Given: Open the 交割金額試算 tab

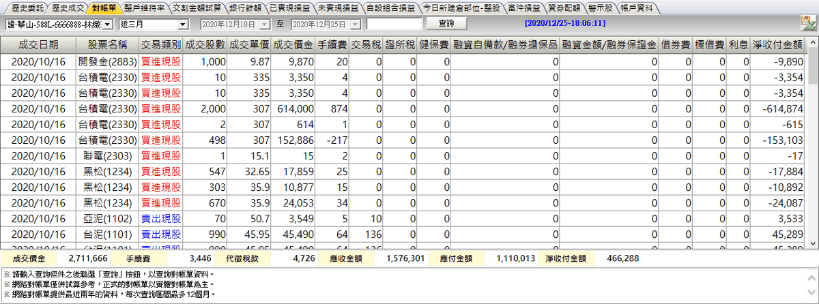Looking at the screenshot, I should coord(197,9).
